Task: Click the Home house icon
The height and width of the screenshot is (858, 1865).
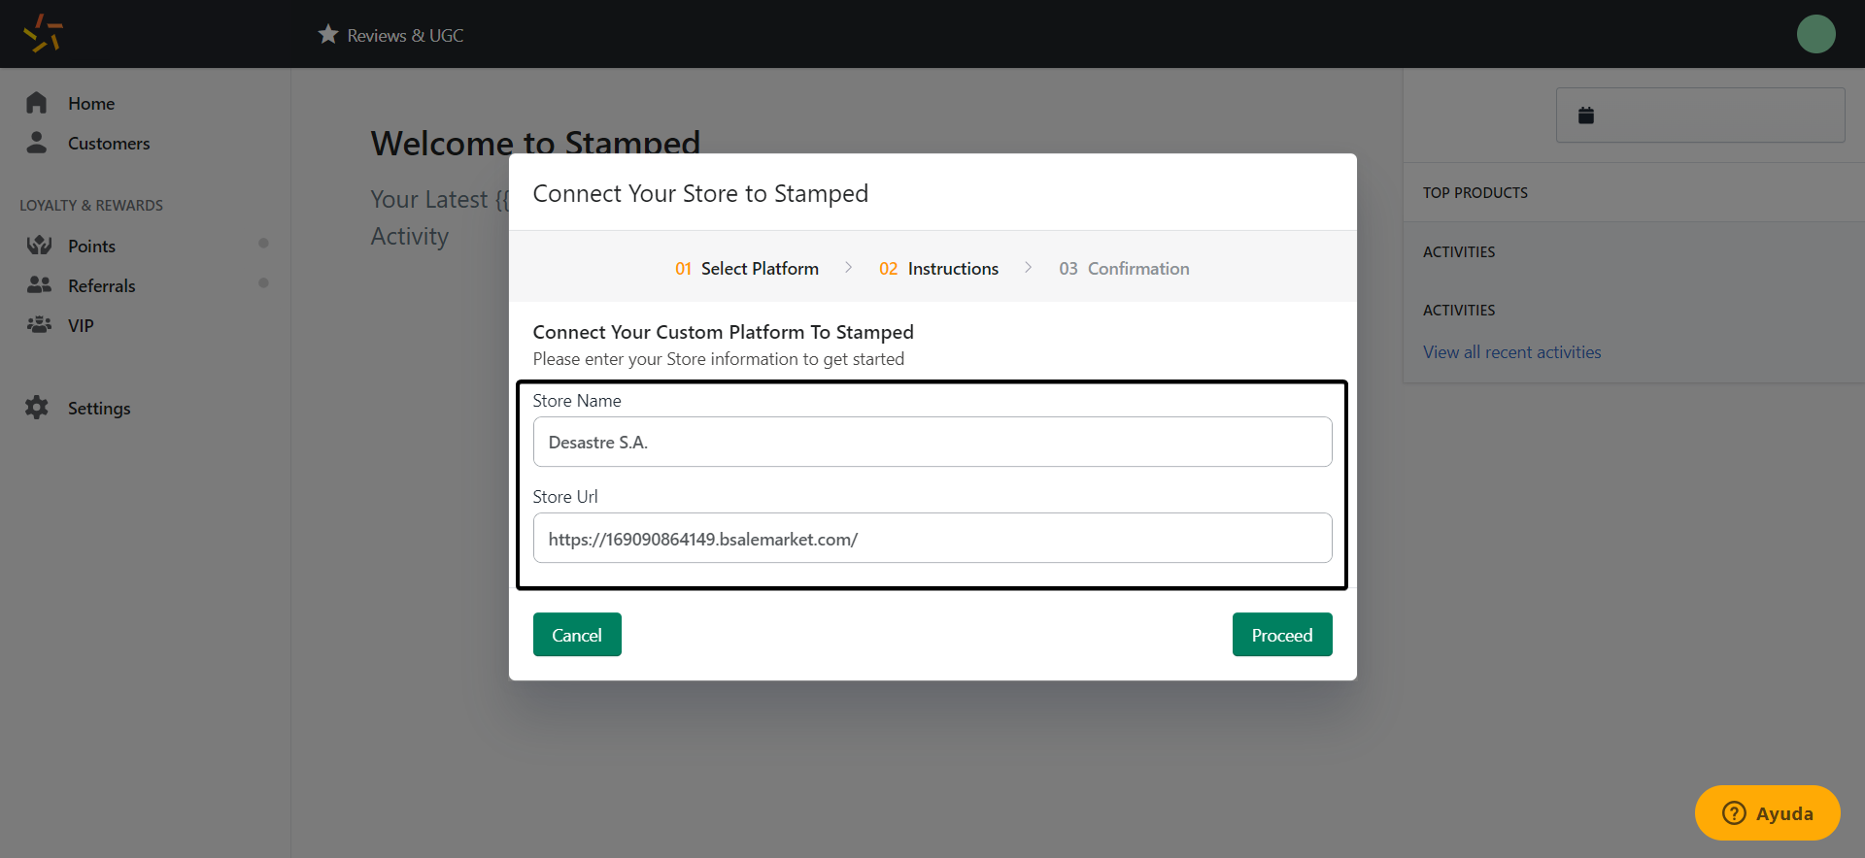Action: pyautogui.click(x=37, y=102)
